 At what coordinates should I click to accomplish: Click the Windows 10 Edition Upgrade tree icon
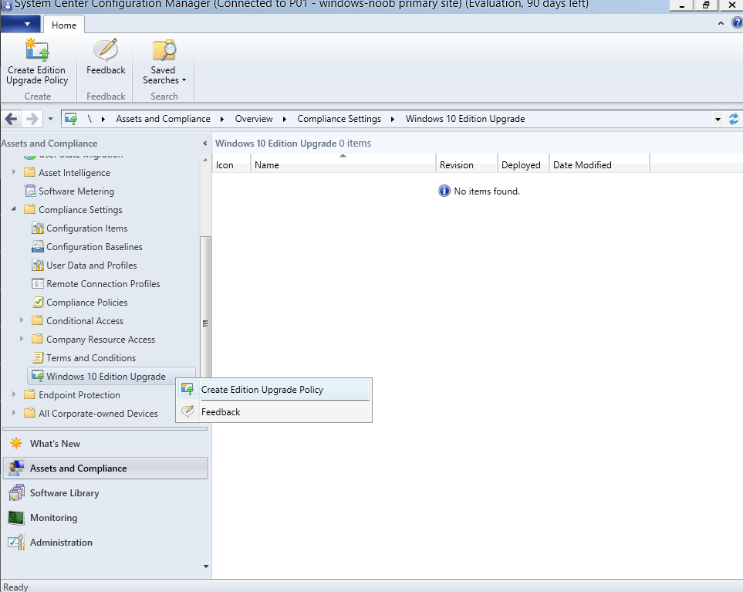(38, 376)
